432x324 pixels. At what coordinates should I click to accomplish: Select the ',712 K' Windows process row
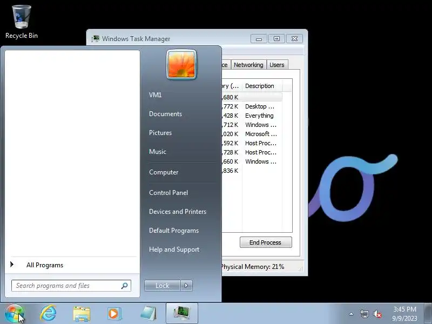(252, 125)
